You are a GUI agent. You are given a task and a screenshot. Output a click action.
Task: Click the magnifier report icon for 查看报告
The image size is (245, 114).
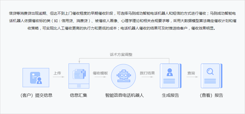[x=210, y=76]
